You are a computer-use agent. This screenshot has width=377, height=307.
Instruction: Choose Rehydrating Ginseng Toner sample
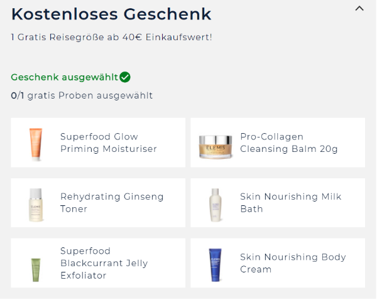[x=98, y=203]
